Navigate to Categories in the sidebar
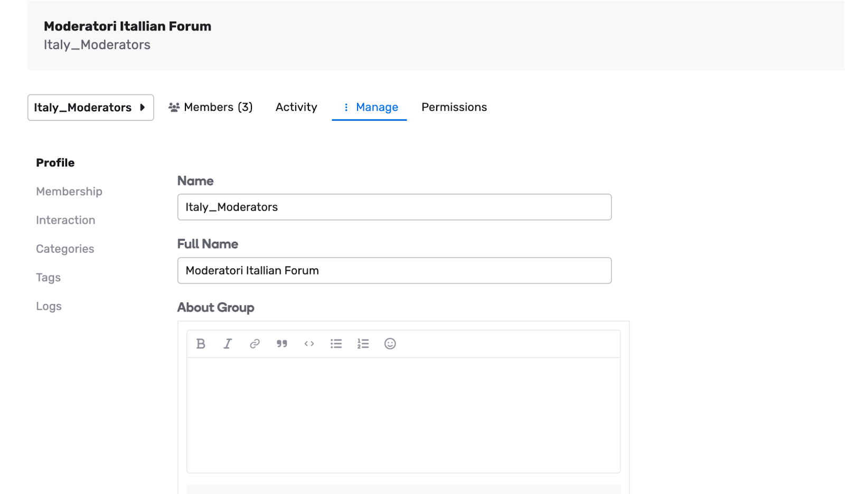The width and height of the screenshot is (845, 494). [x=65, y=249]
